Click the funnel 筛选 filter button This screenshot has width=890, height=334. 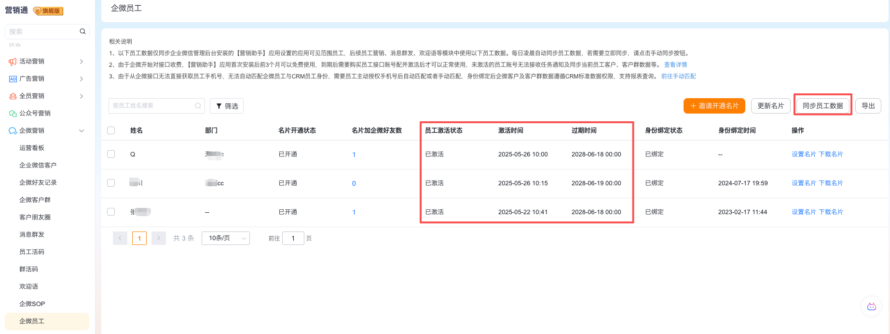(x=227, y=106)
